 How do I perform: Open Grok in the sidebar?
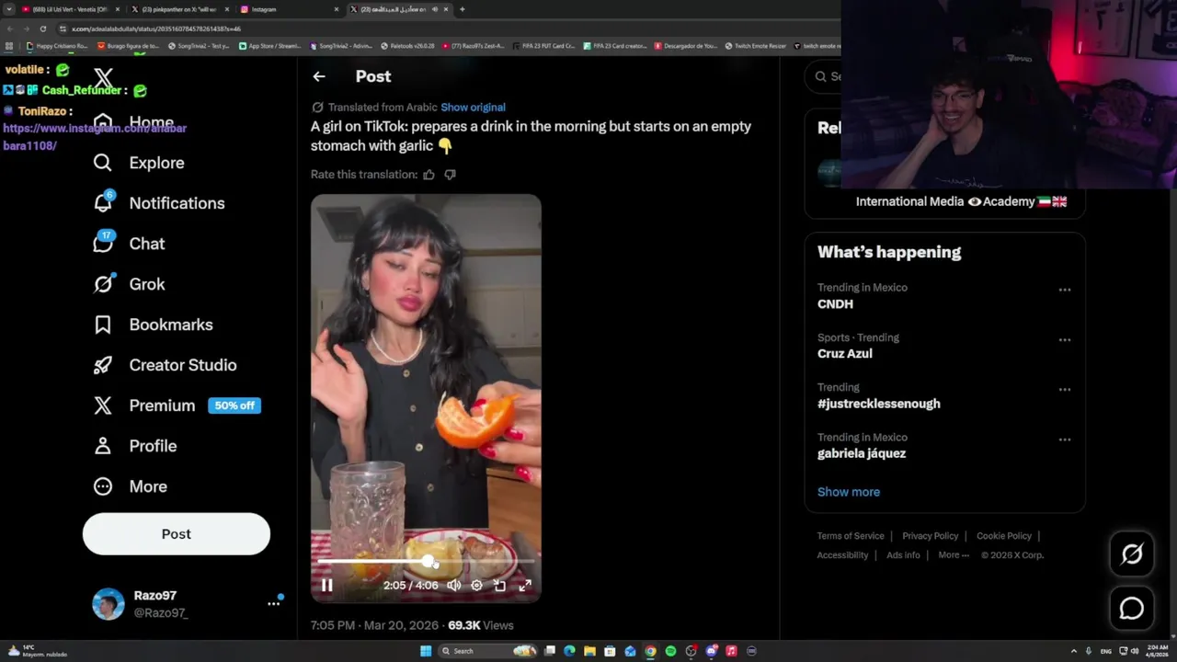[x=129, y=284]
